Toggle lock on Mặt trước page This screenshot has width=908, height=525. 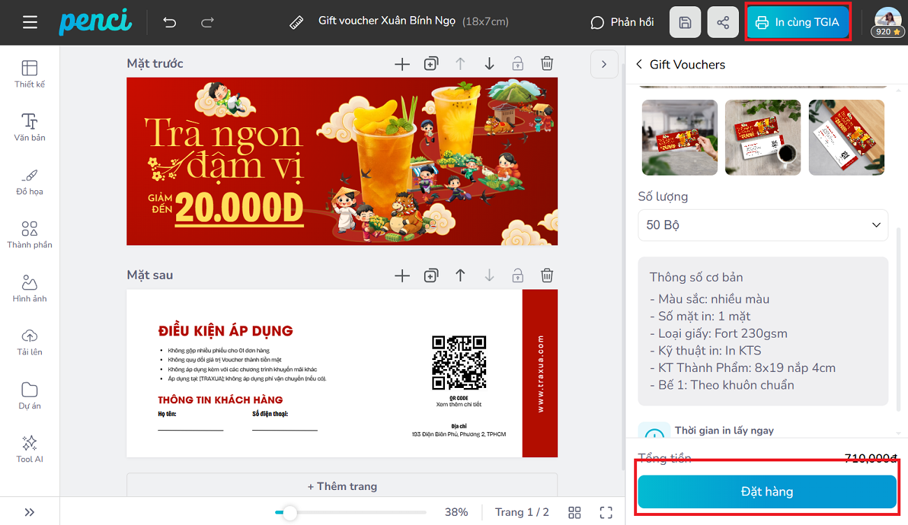tap(518, 64)
